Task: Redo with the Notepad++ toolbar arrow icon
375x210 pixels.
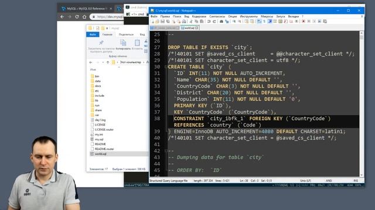Action: [214, 22]
